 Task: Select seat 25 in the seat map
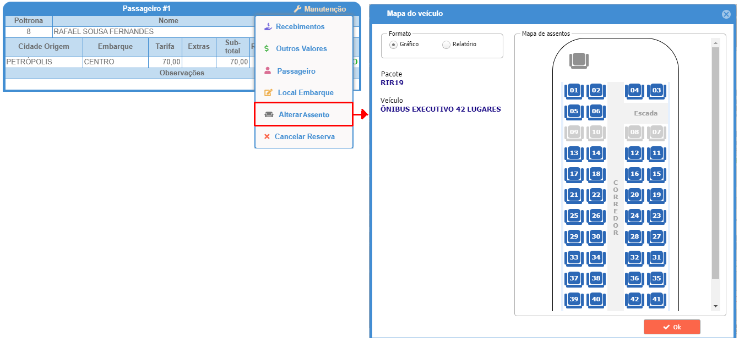[574, 216]
